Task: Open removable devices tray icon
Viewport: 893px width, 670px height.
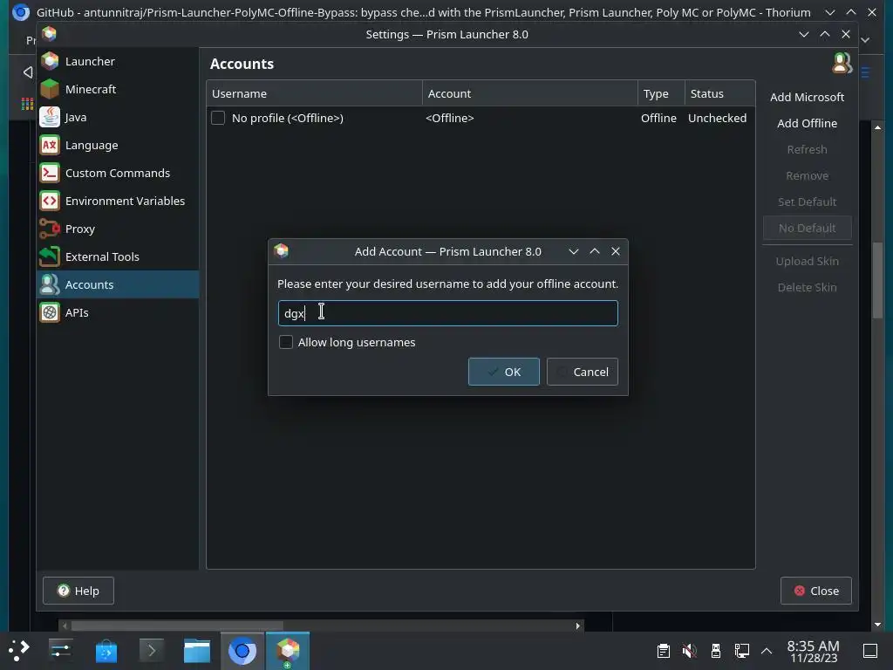Action: (716, 650)
